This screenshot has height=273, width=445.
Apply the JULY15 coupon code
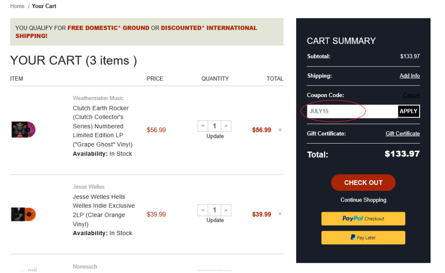click(x=408, y=111)
